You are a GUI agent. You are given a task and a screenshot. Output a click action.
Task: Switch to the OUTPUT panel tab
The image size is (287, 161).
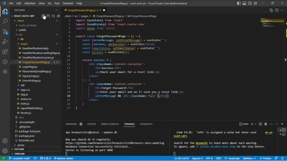click(x=91, y=124)
